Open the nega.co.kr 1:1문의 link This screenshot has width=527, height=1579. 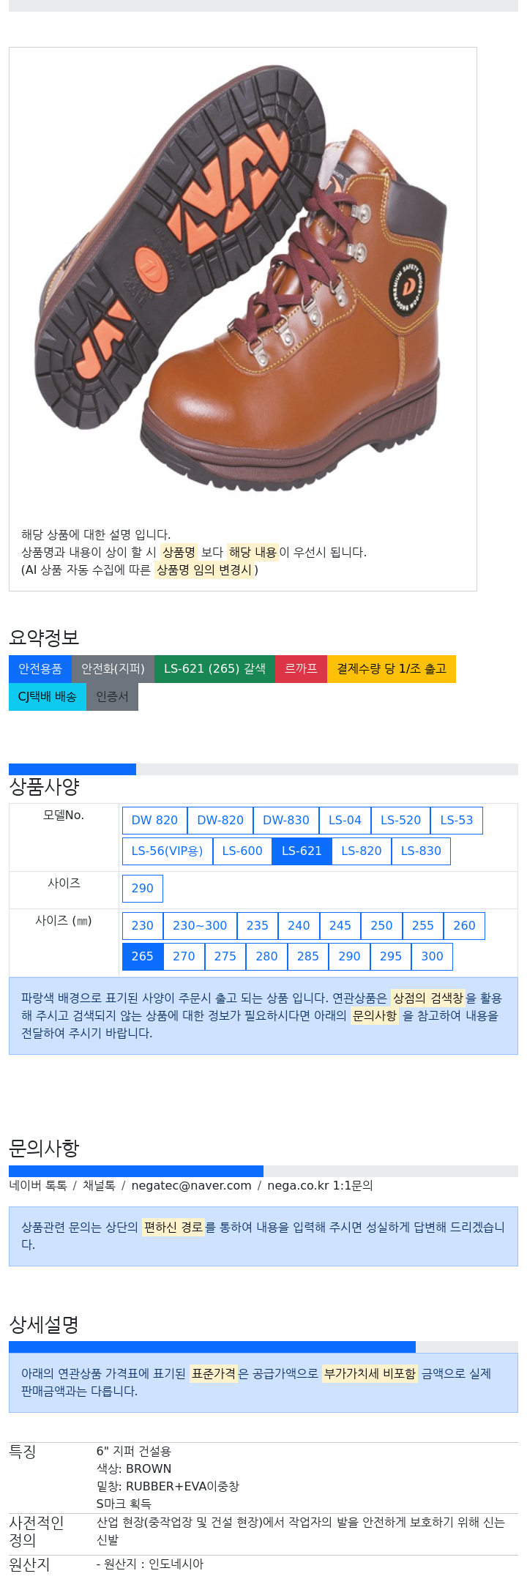[x=320, y=1185]
